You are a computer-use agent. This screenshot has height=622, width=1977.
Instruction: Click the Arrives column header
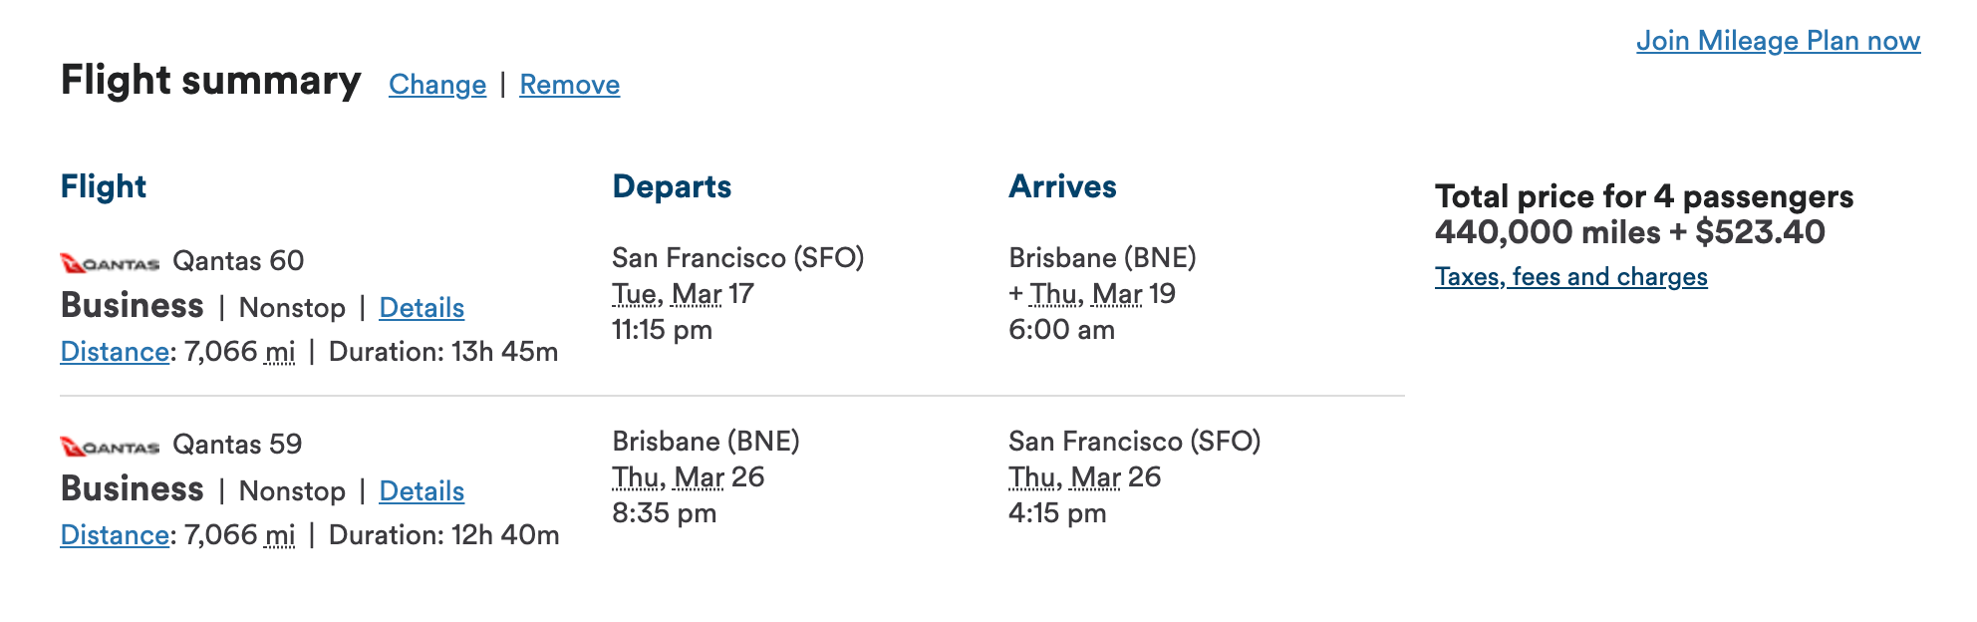tap(1062, 186)
